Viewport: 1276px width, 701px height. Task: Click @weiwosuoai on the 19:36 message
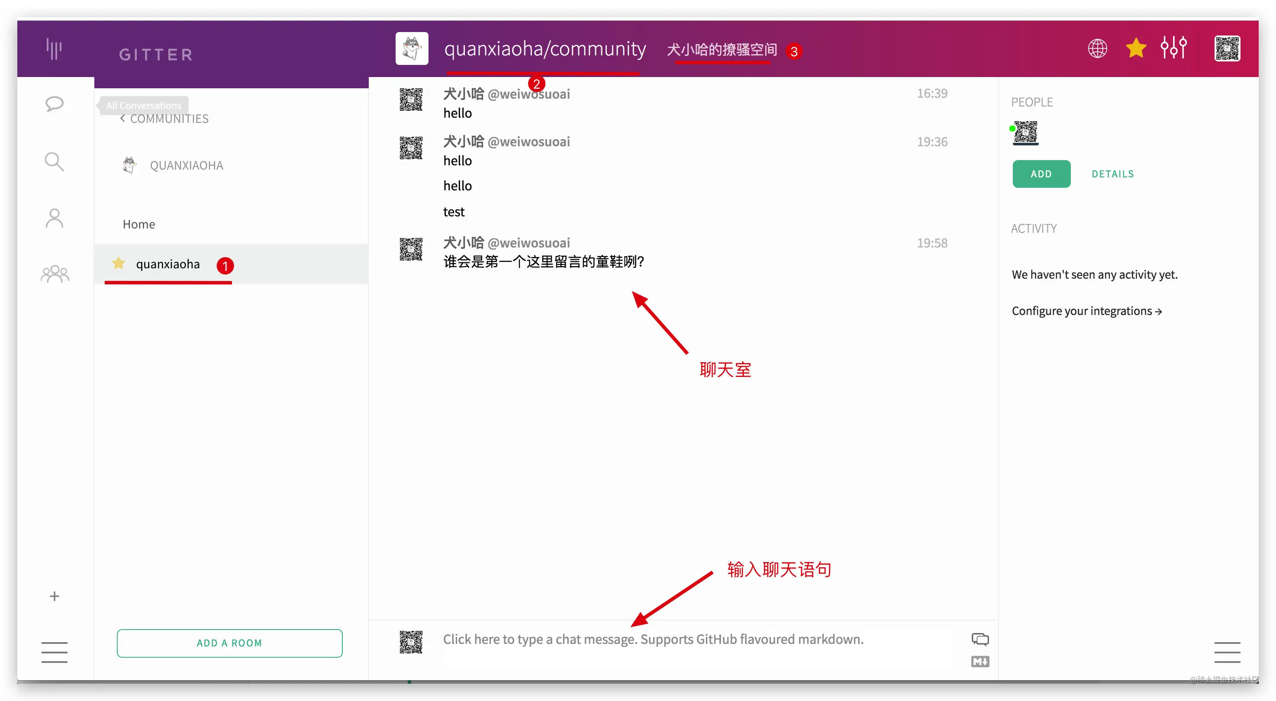point(528,141)
